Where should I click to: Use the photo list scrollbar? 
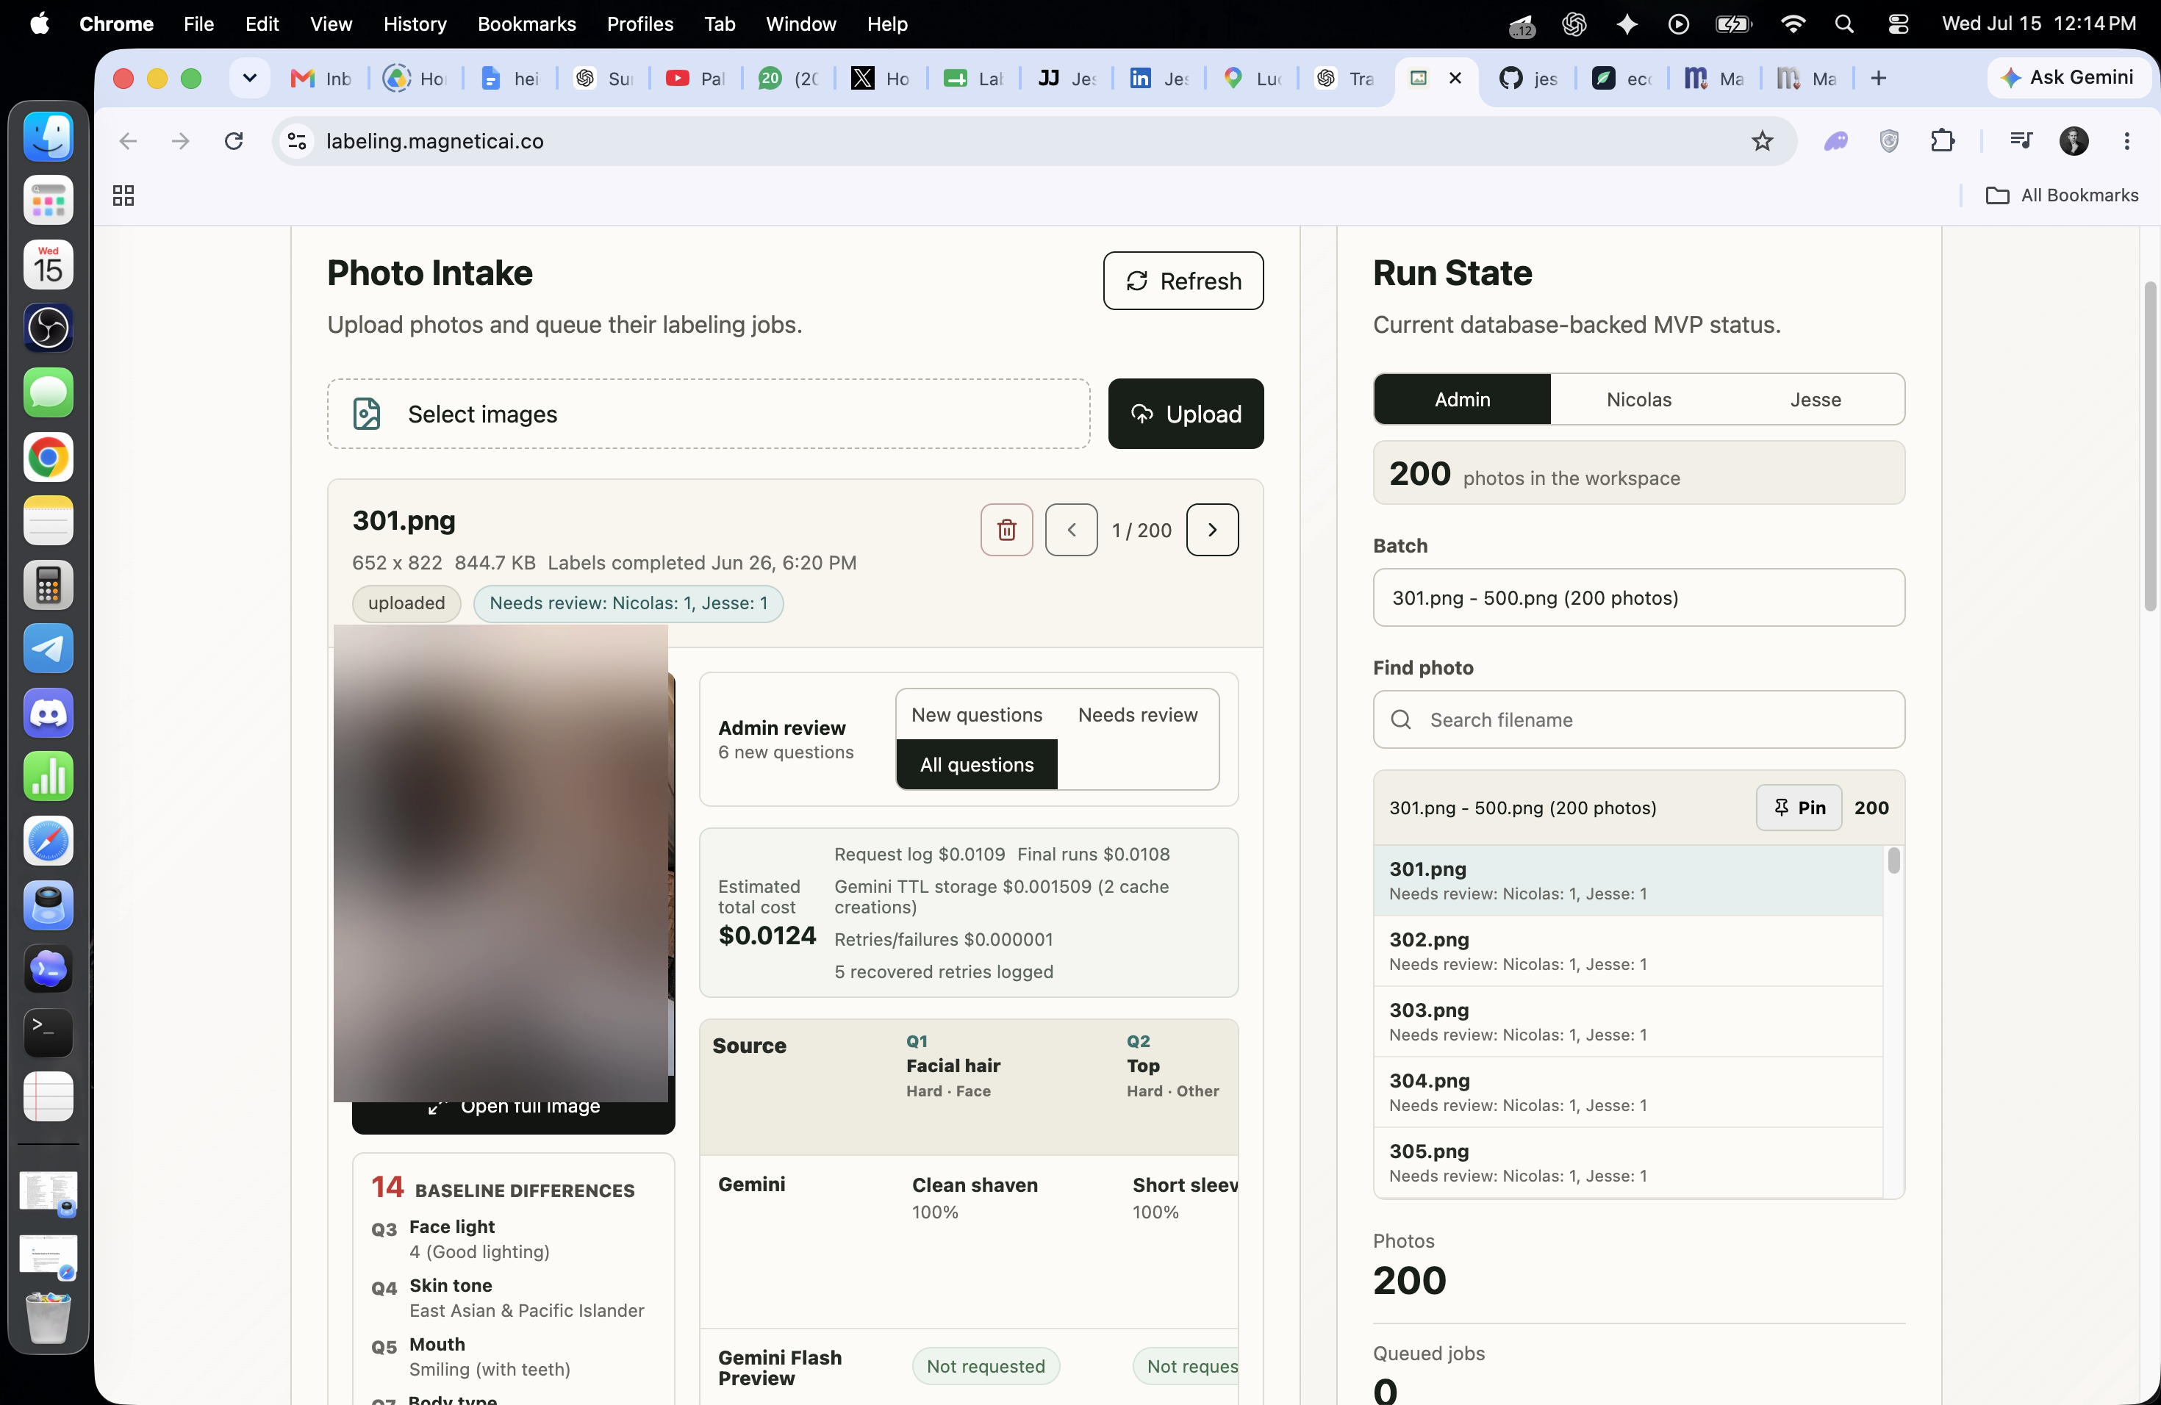(1893, 860)
